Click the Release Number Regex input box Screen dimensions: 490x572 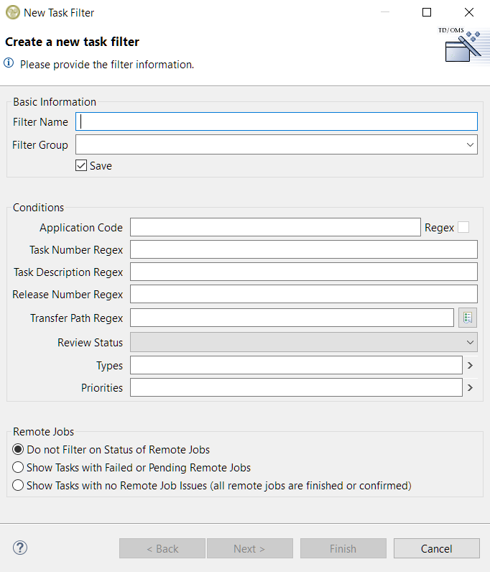pos(303,294)
